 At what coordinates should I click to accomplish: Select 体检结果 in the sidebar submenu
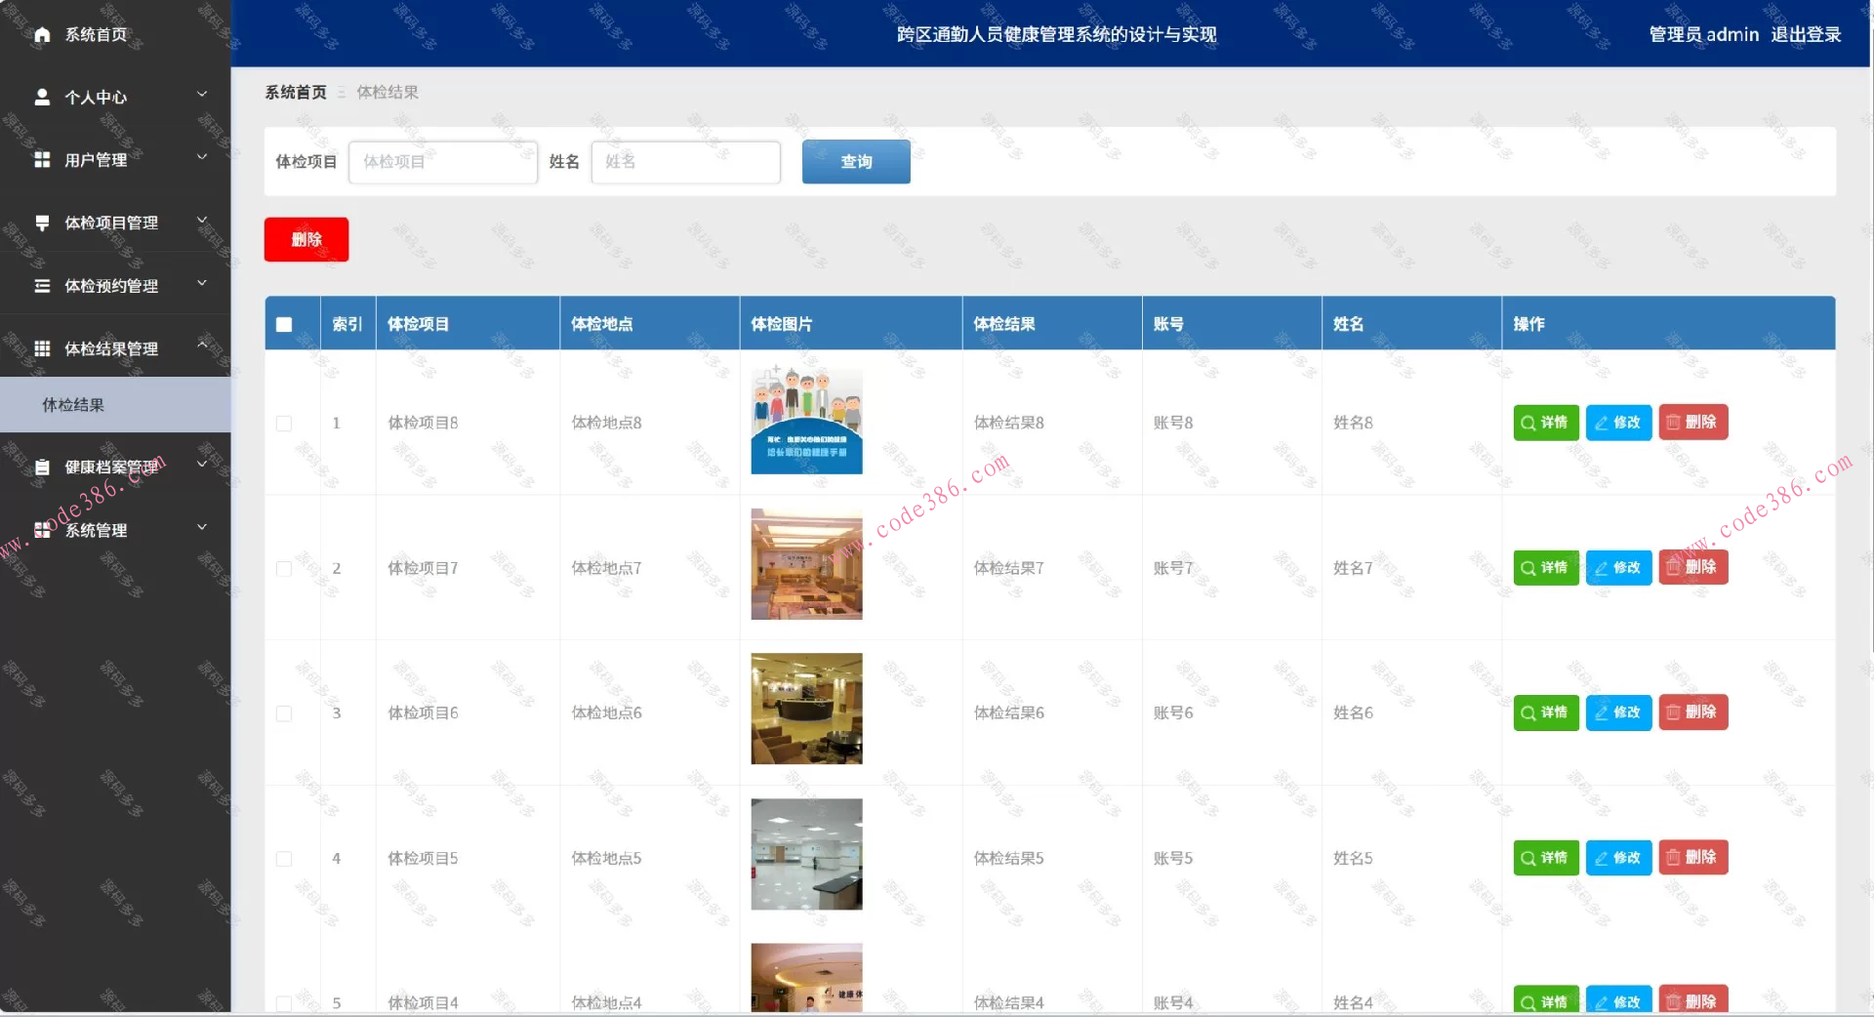coord(73,404)
